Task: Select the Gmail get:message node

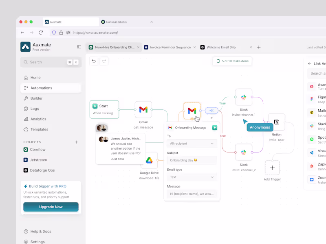Action: click(143, 109)
